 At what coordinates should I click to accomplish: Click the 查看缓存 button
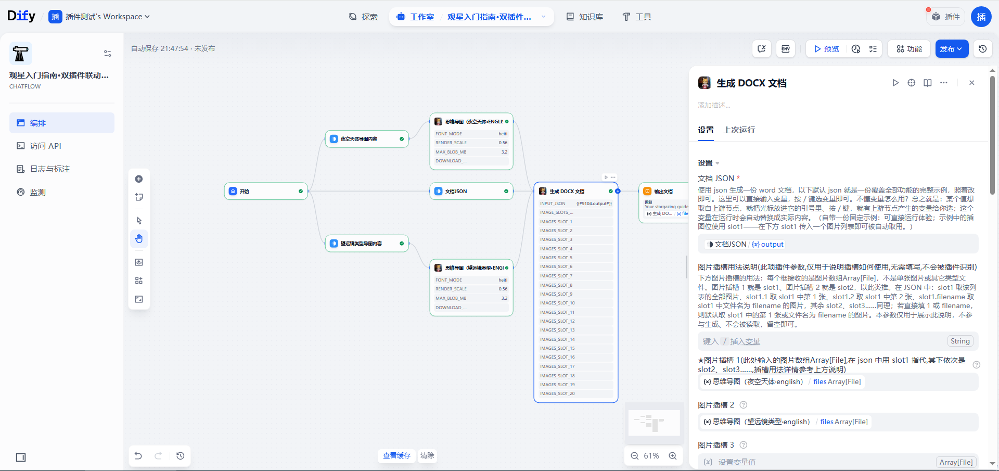pos(396,456)
